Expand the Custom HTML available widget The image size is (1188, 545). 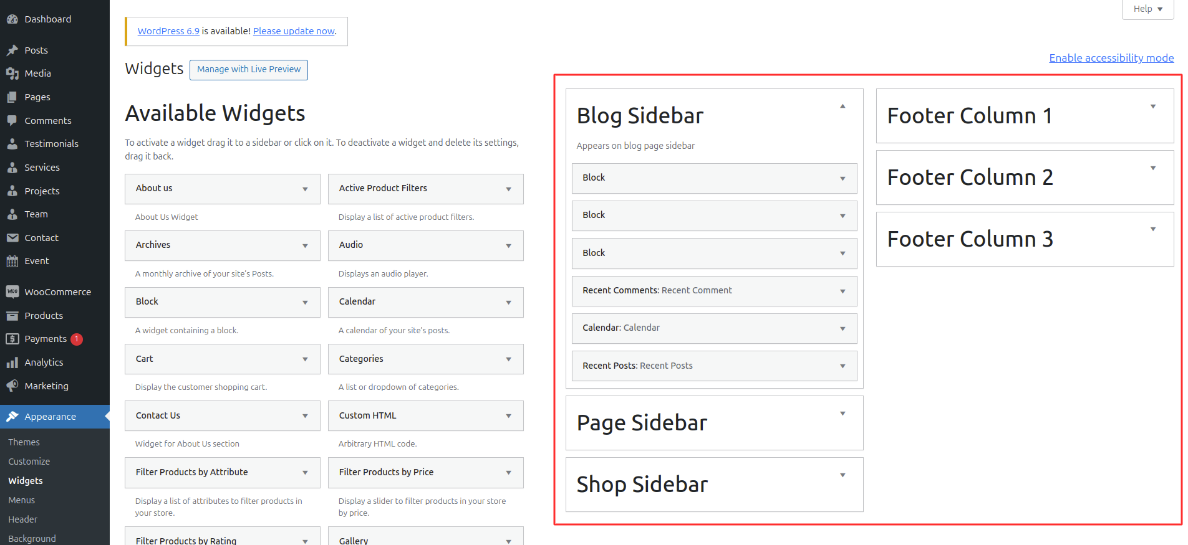(x=508, y=416)
